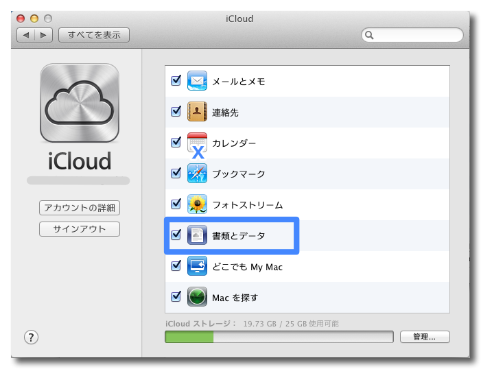This screenshot has height=369, width=481.
Task: Click the Back to My Mac icon
Action: click(197, 266)
